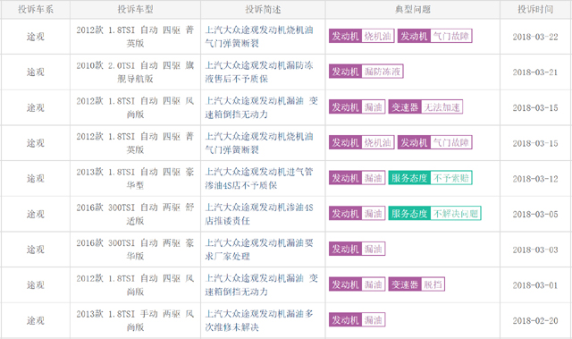Click the 服务态度 不解决问题 tag
572x339 pixels.
tap(434, 214)
